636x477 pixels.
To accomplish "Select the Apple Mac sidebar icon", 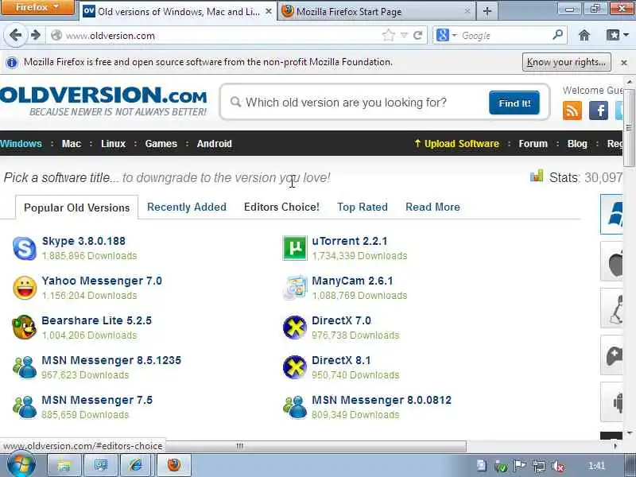I will [612, 262].
